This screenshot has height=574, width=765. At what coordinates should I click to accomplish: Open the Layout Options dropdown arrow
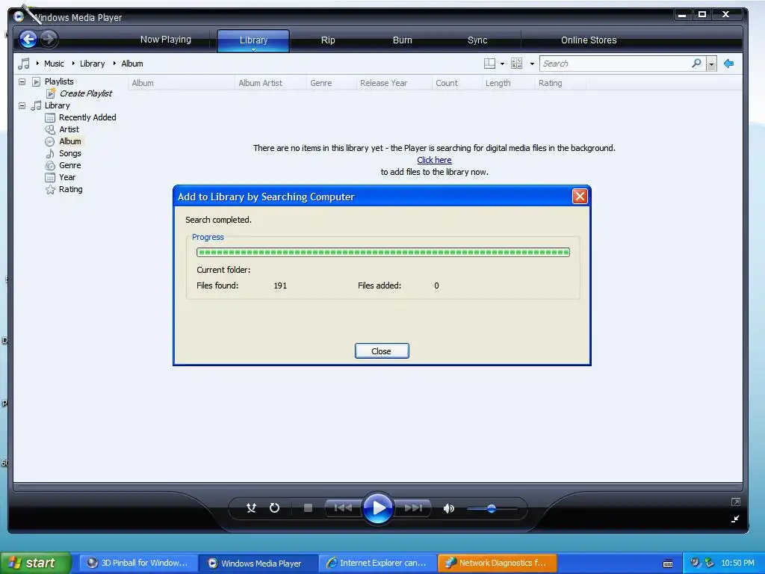click(x=502, y=64)
